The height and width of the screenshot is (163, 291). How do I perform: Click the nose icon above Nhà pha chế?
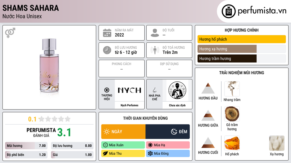tap(154, 90)
